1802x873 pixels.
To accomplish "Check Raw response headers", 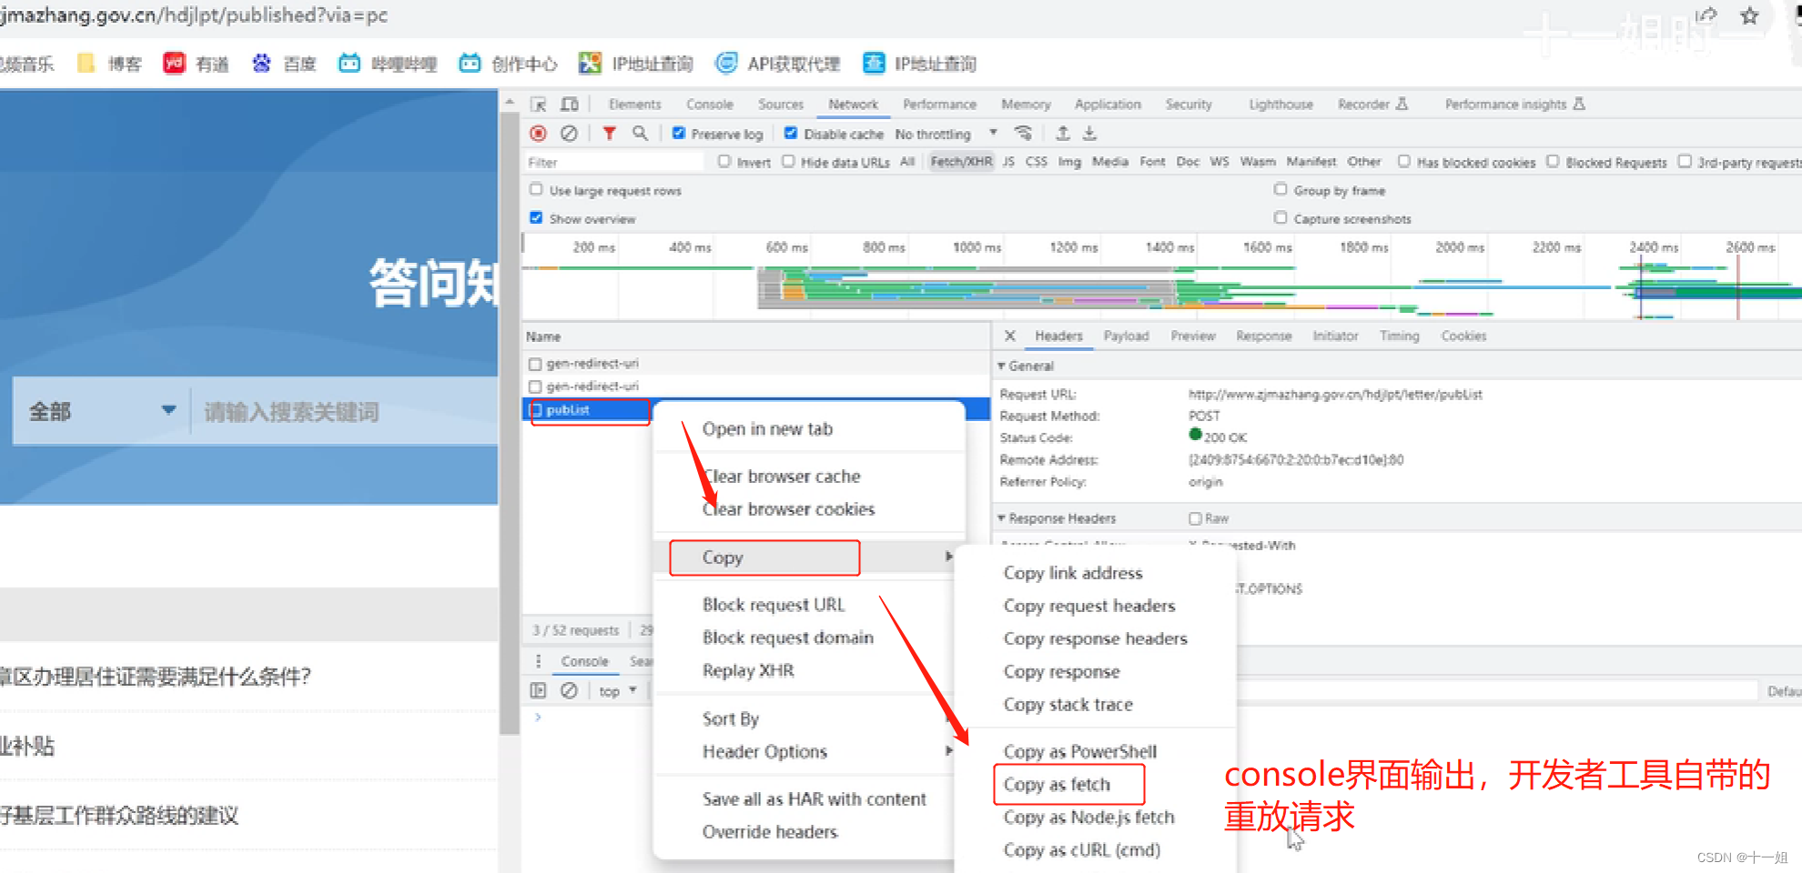I will [1195, 518].
